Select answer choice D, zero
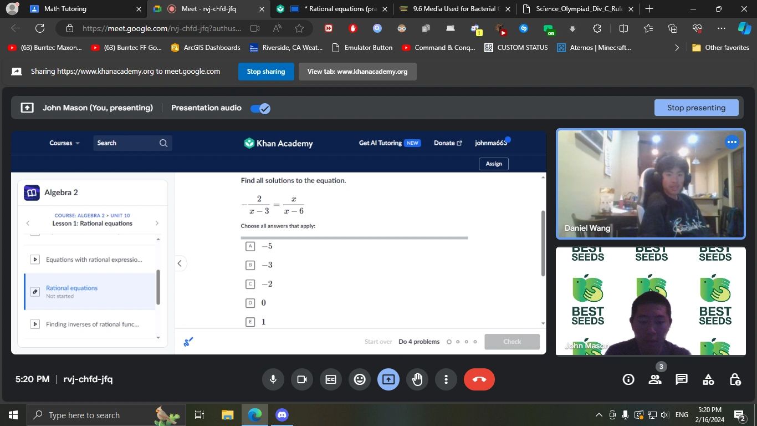Viewport: 757px width, 426px height. pyautogui.click(x=249, y=302)
